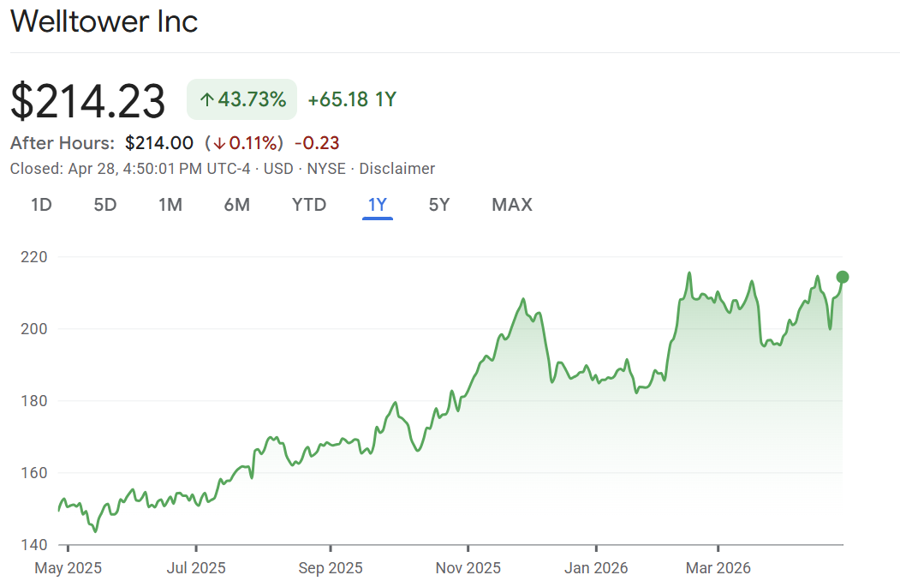Click the Mar 2026 x-axis label
The height and width of the screenshot is (581, 900).
(x=718, y=567)
